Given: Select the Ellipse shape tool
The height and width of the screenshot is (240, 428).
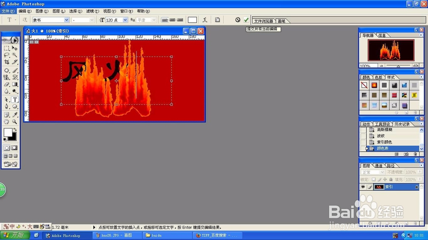Looking at the screenshot, I should coord(15,106).
